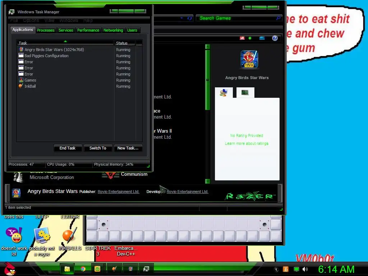Switch to the InkBall taskbar icon
Viewport: 368px width, 276px height.
pos(114,269)
